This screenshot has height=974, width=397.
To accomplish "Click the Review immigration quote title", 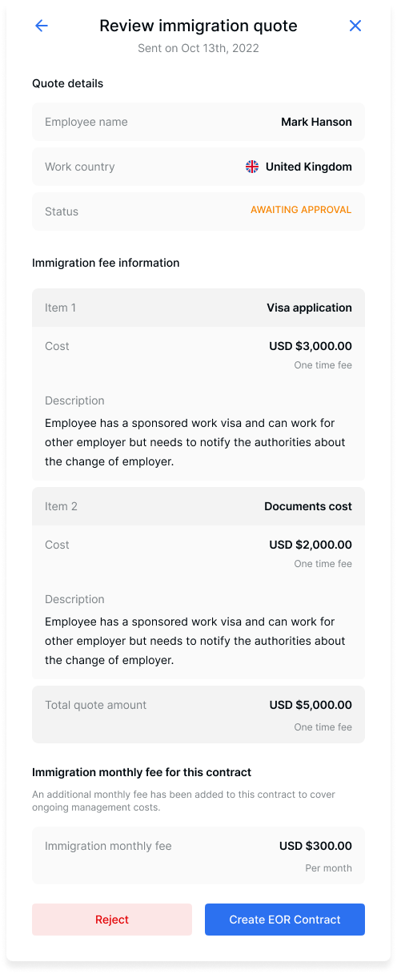I will [x=198, y=26].
